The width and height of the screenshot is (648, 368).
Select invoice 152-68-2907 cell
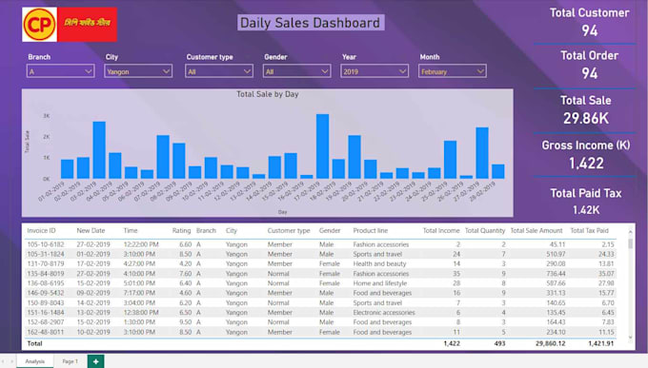46,322
